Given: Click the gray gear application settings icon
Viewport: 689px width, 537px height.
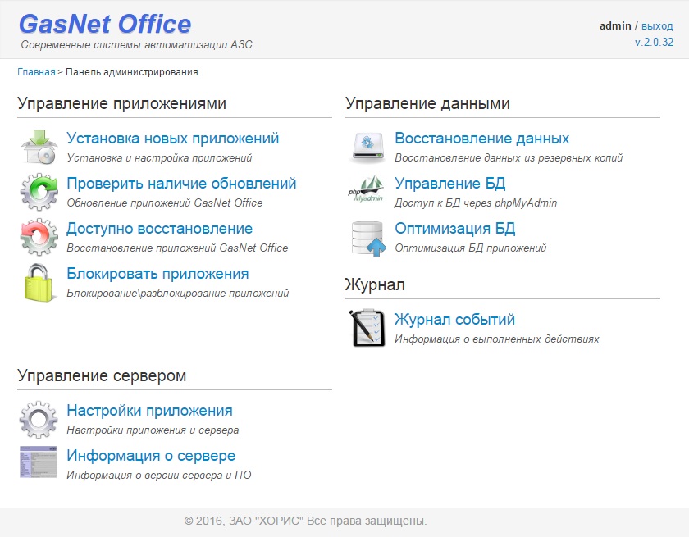Looking at the screenshot, I should pyautogui.click(x=39, y=419).
